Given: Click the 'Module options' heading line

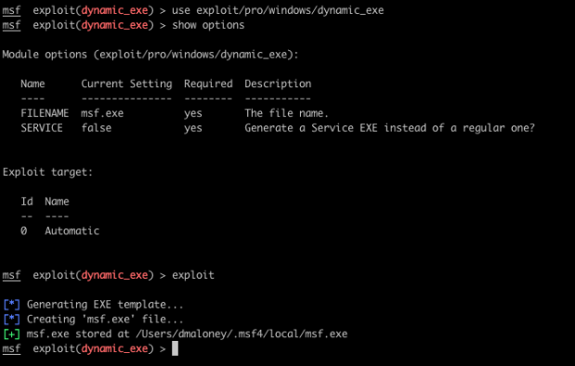Looking at the screenshot, I should [x=150, y=55].
